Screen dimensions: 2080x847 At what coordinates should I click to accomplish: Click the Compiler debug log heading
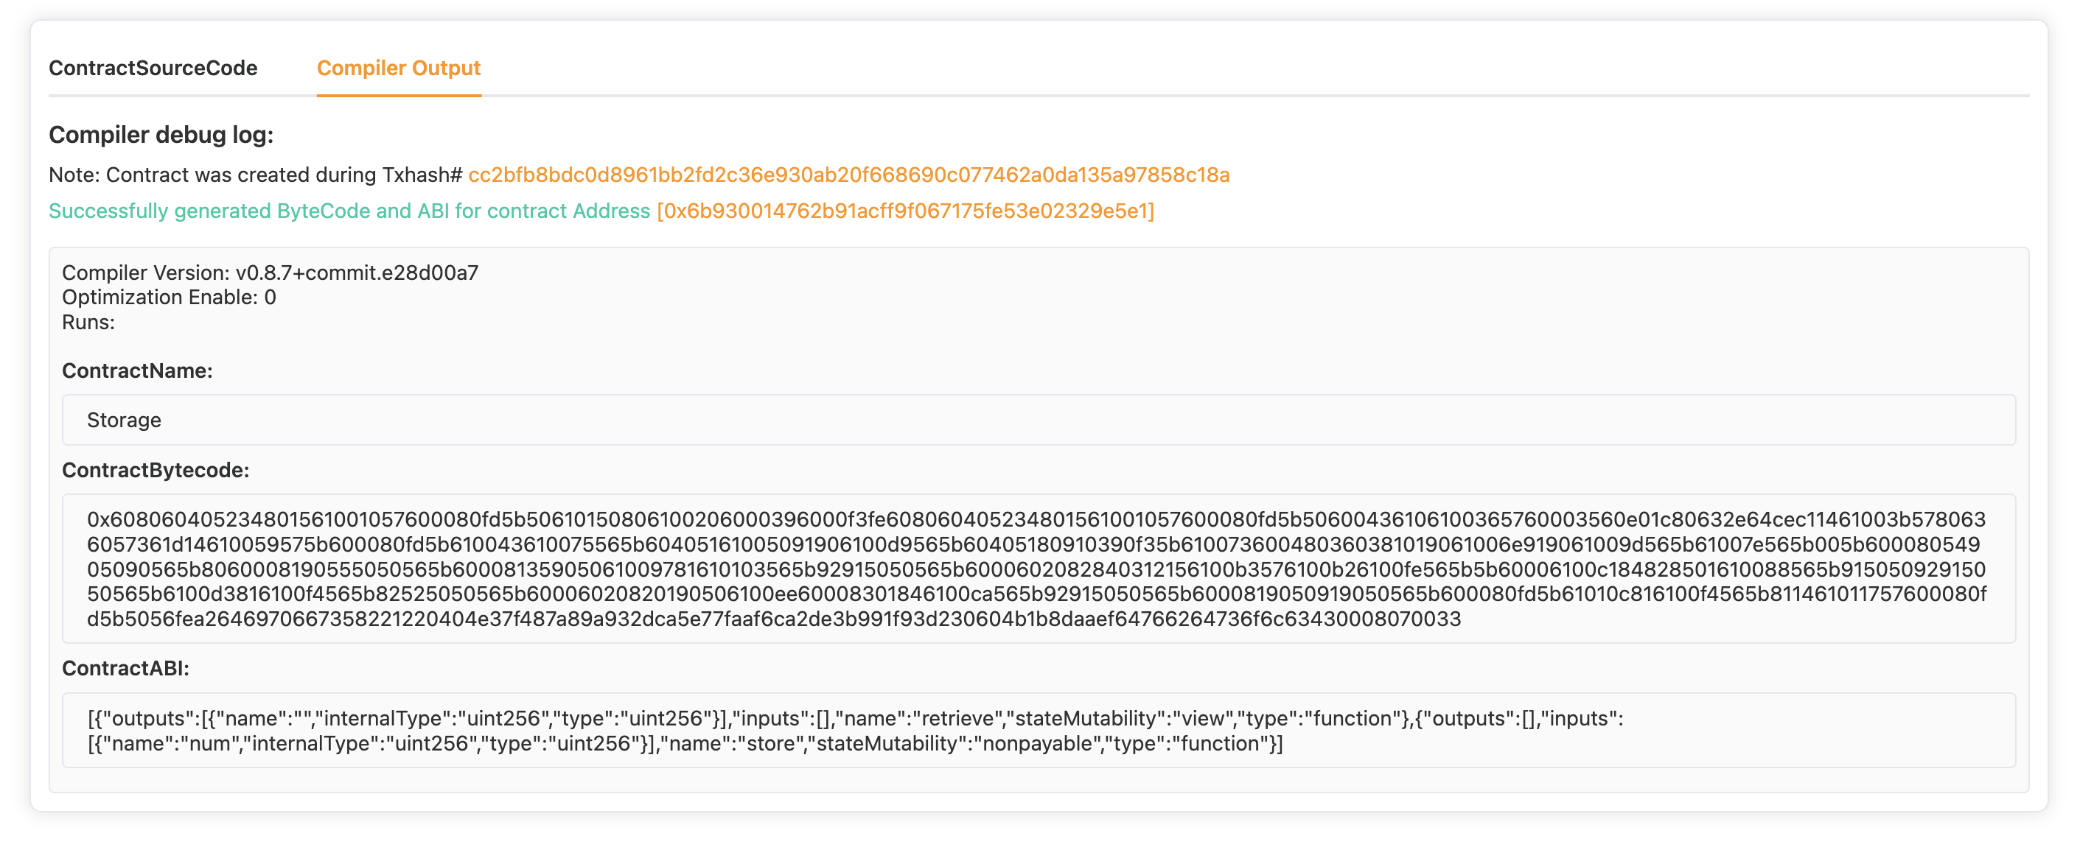(161, 135)
